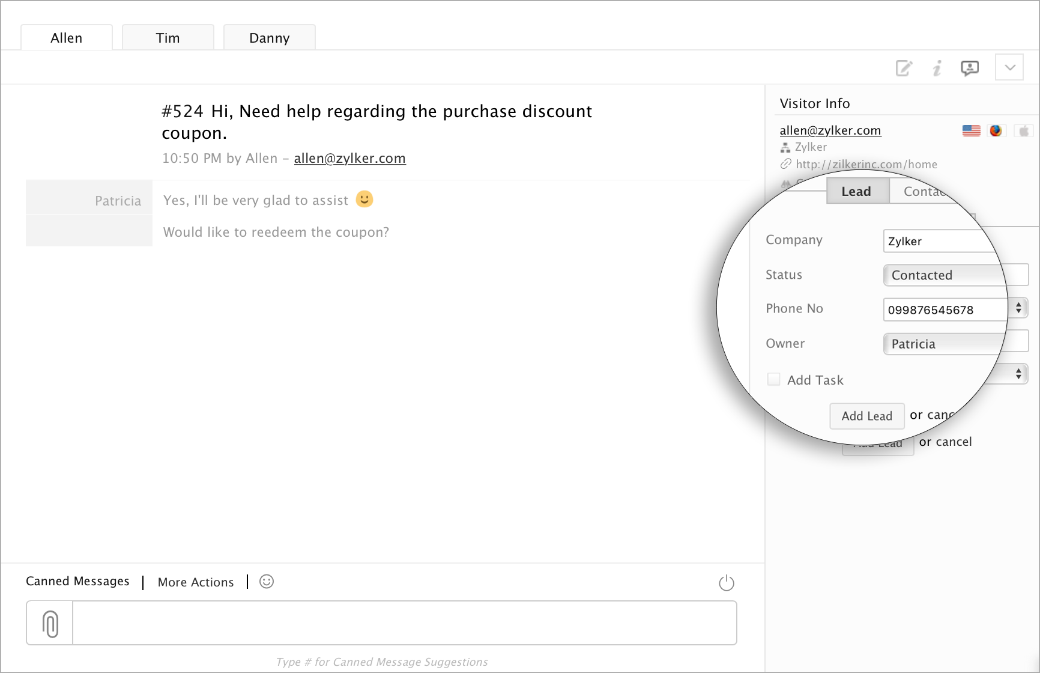Open allen@zylker.com link in Visitor Info
The width and height of the screenshot is (1040, 673).
pyautogui.click(x=830, y=130)
